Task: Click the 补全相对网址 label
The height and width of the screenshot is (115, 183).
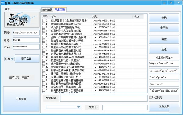Action: tap(164, 57)
